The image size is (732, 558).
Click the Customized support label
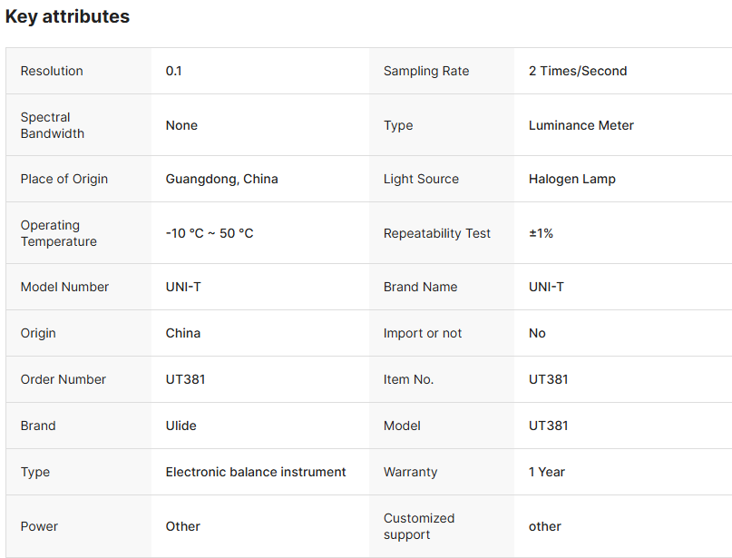tap(419, 526)
